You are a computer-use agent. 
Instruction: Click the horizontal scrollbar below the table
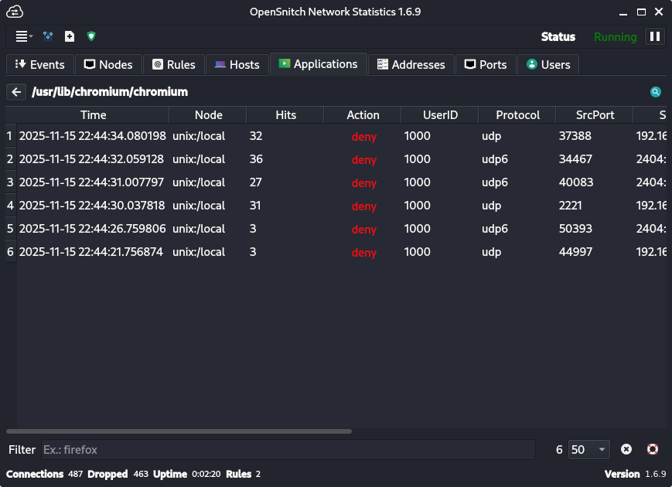(x=179, y=431)
